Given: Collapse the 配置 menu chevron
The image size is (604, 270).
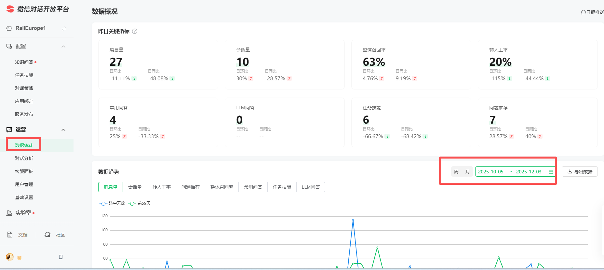Looking at the screenshot, I should [63, 47].
